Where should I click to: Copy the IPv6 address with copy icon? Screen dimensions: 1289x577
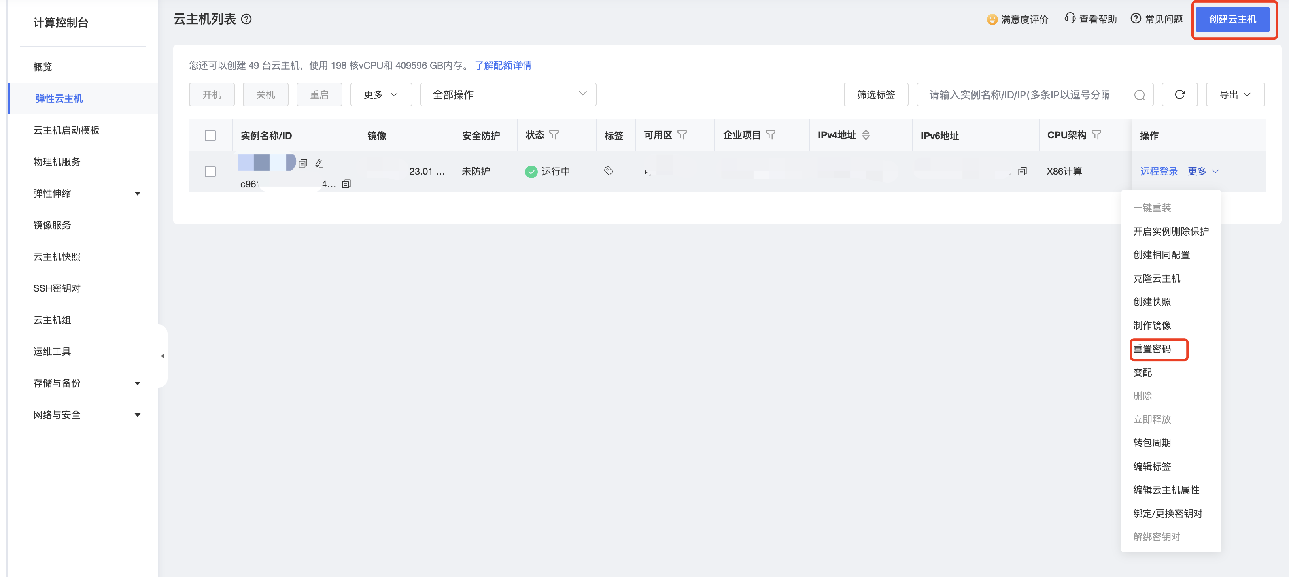tap(1022, 172)
